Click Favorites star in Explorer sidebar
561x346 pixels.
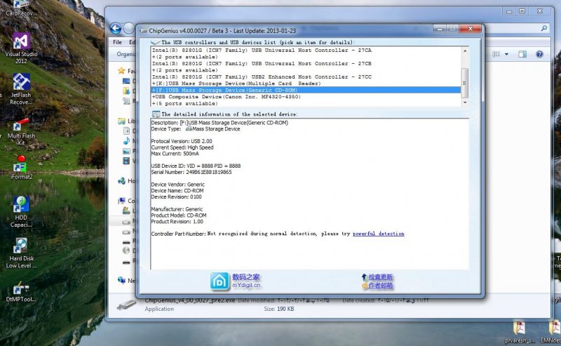[121, 71]
